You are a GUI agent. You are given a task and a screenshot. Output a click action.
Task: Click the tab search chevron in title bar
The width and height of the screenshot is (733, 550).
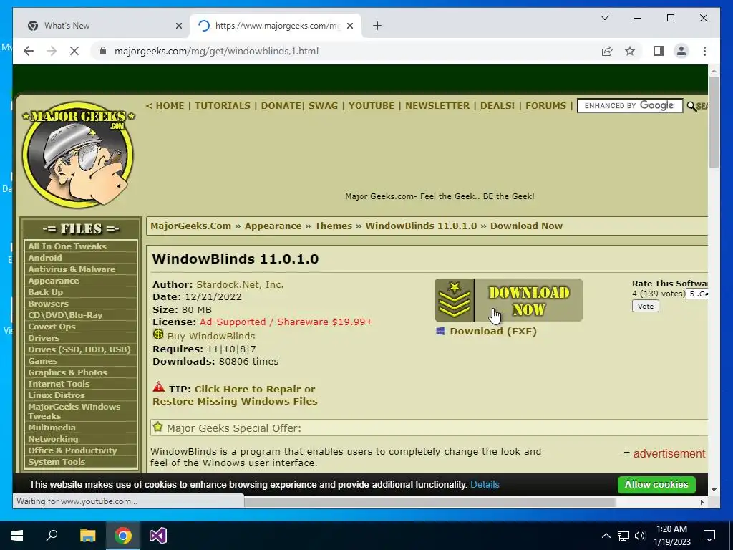pyautogui.click(x=604, y=18)
